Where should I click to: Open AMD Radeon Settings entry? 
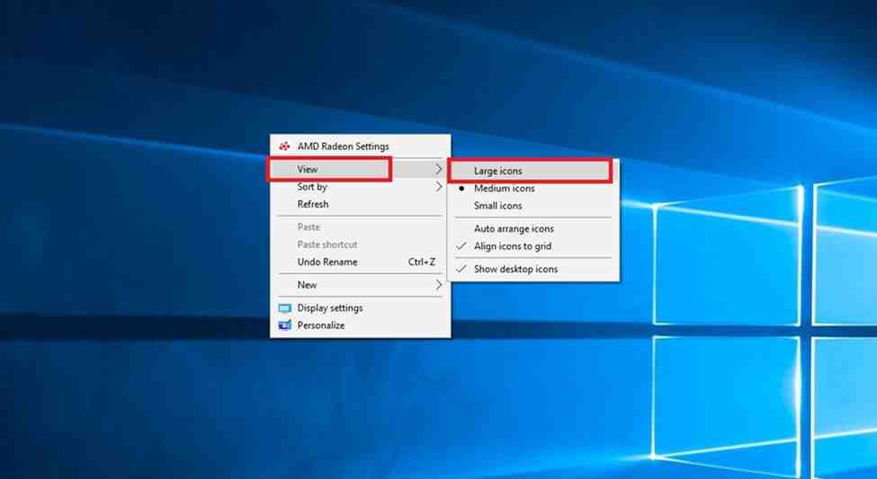click(360, 146)
